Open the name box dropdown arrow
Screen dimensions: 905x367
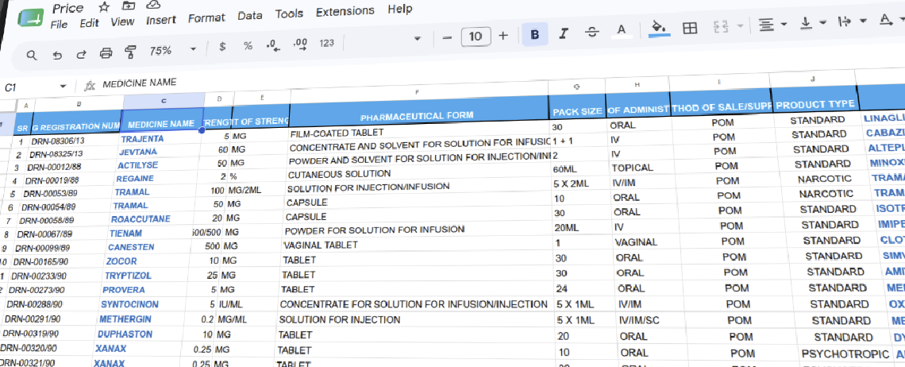tap(63, 87)
